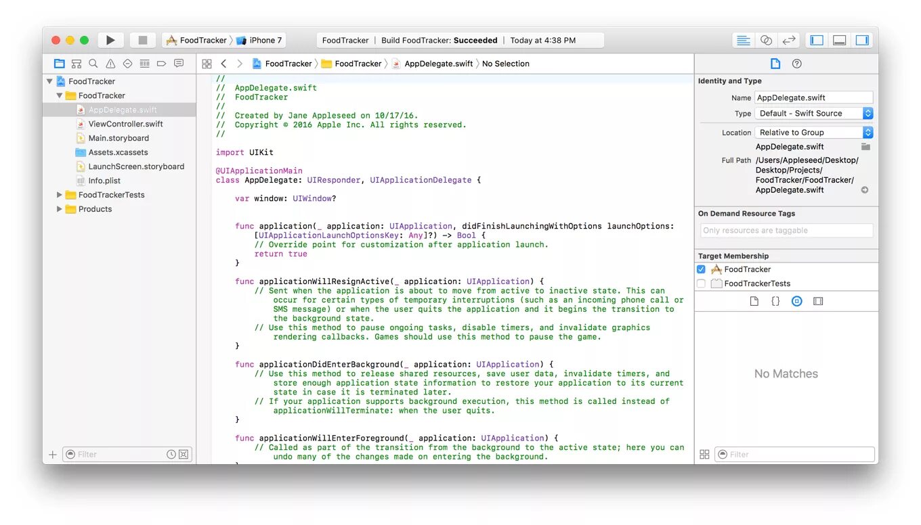Go forward in editor history
Screen dimensions: 921x525
[x=240, y=64]
